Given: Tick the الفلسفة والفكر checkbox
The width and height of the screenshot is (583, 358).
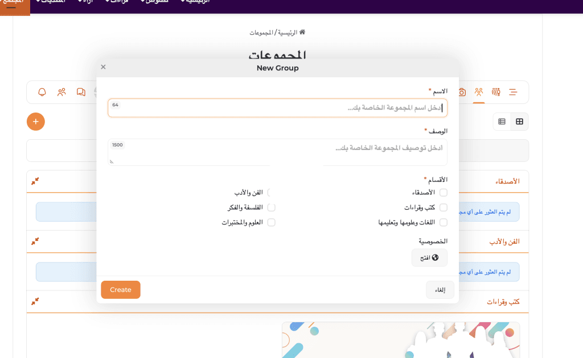Looking at the screenshot, I should coord(272,207).
